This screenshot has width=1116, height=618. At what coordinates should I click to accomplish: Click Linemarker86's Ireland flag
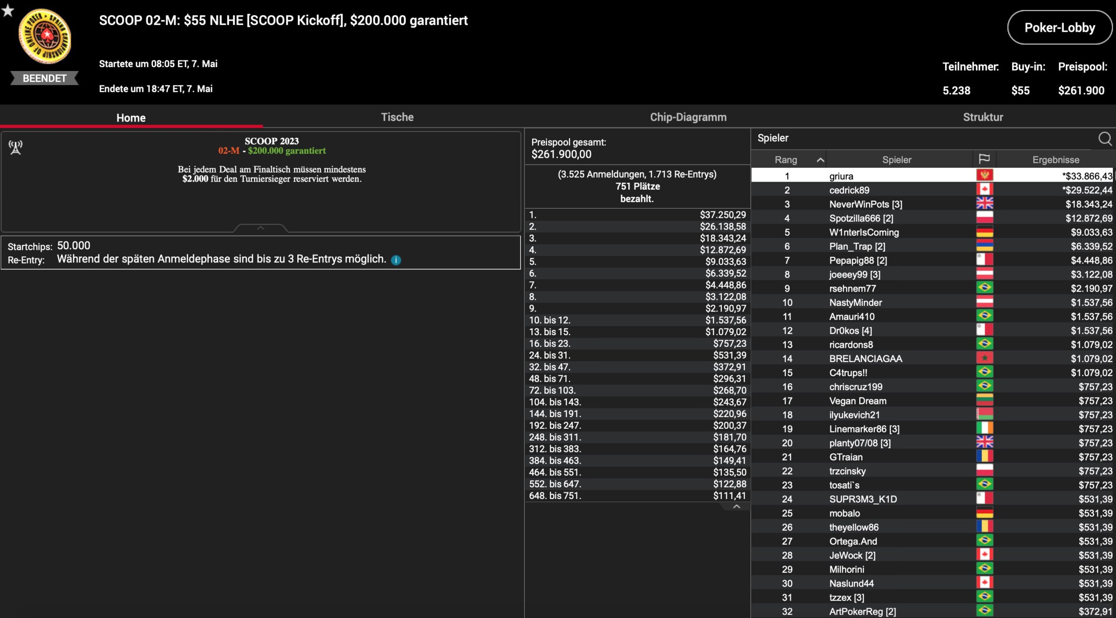pos(985,428)
